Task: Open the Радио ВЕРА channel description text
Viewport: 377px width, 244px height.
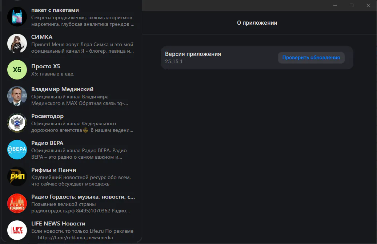Action: [x=79, y=154]
